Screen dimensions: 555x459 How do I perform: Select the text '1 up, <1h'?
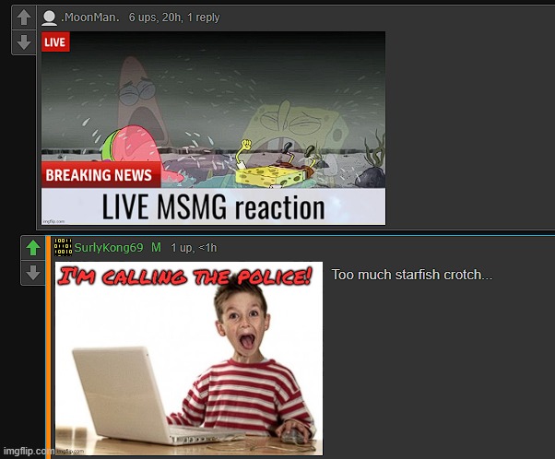point(194,248)
